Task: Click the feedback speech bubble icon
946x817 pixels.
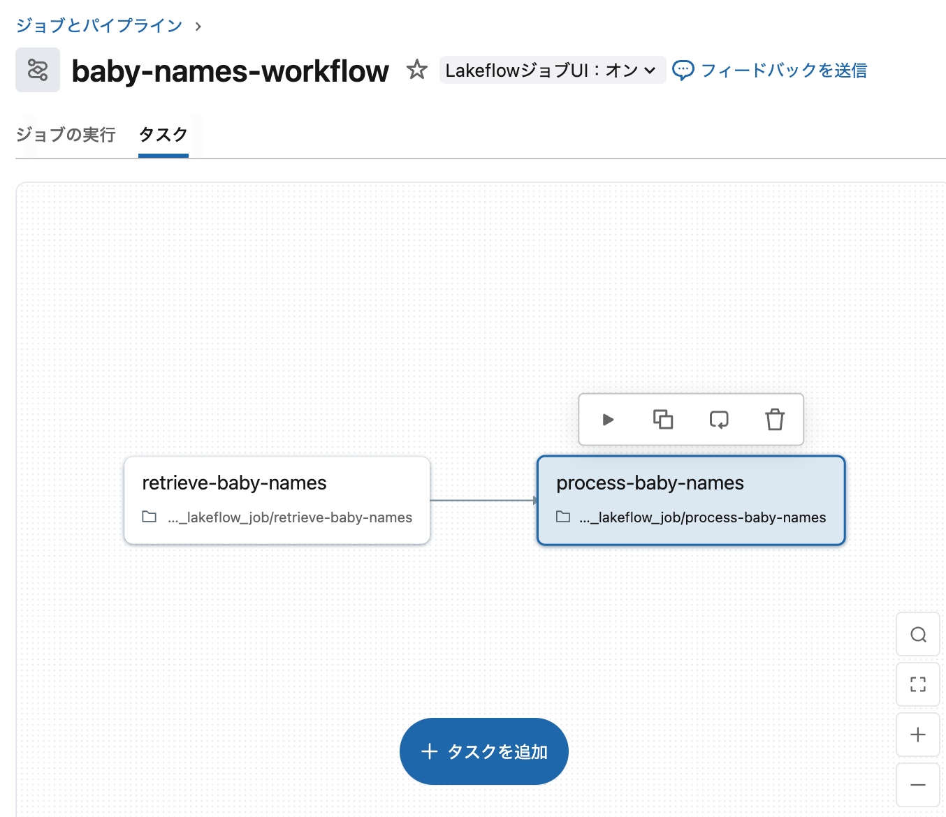Action: click(x=683, y=70)
